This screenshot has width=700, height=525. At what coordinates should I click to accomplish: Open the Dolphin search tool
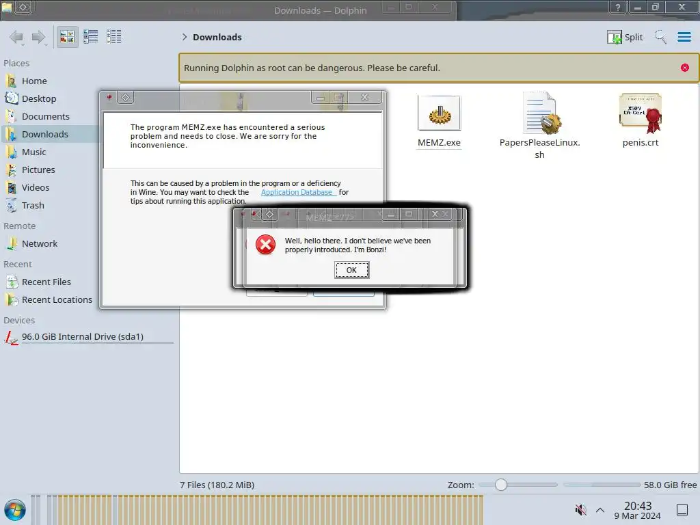point(661,37)
